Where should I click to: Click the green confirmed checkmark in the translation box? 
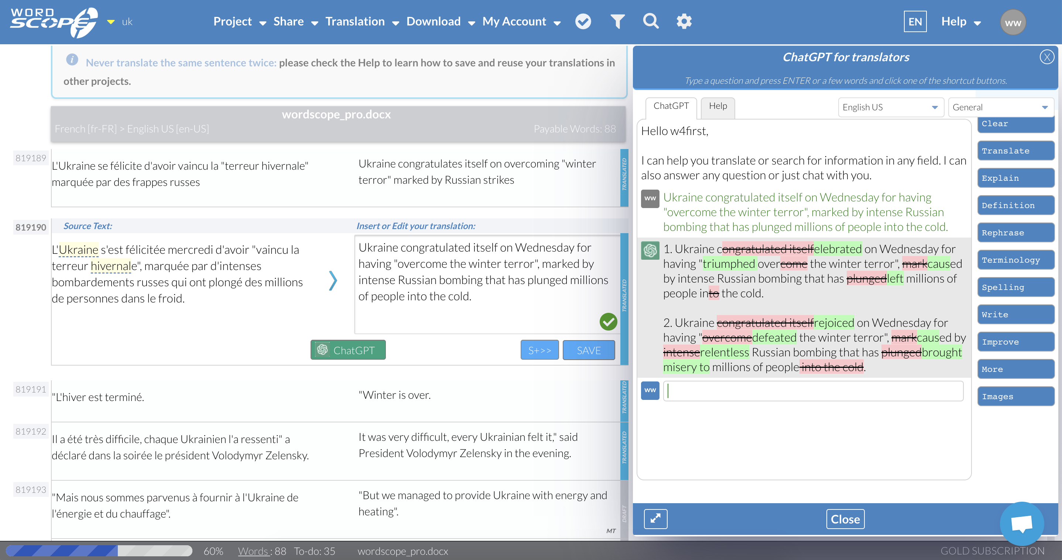(x=608, y=321)
